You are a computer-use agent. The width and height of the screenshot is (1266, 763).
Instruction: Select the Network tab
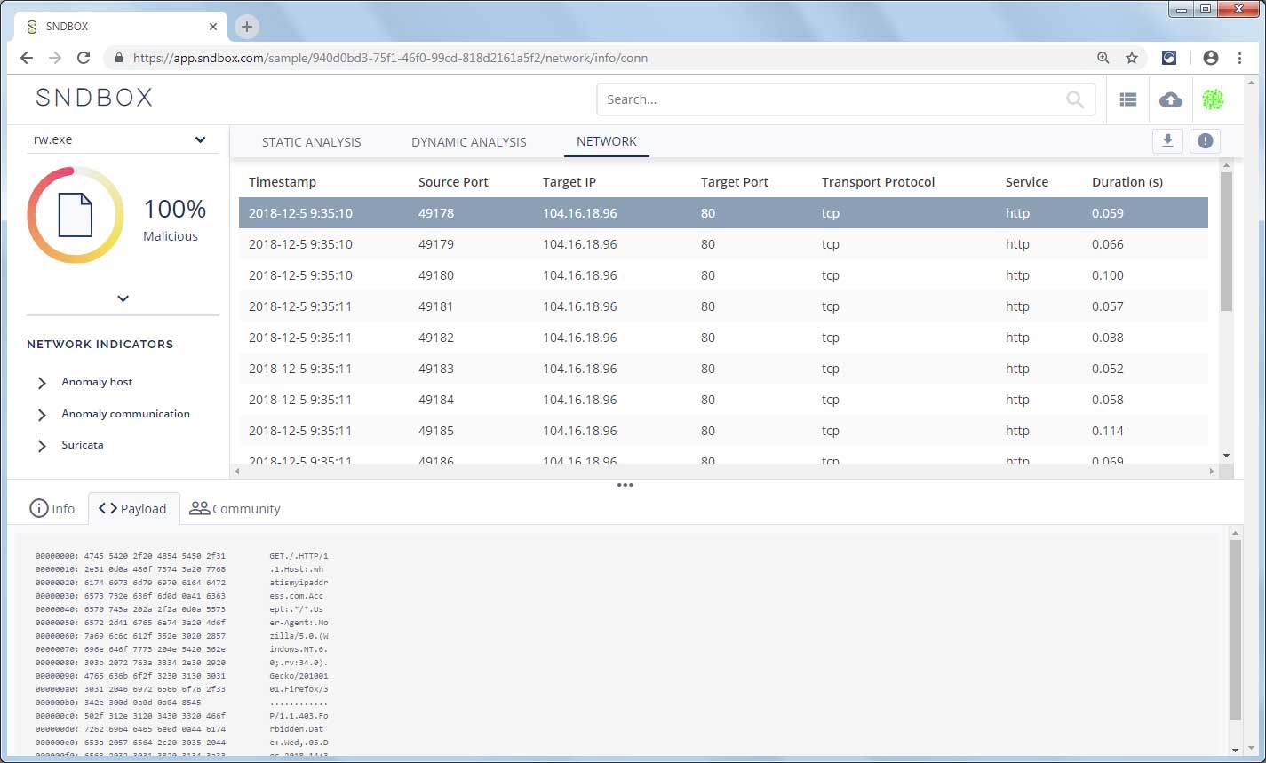(x=607, y=141)
